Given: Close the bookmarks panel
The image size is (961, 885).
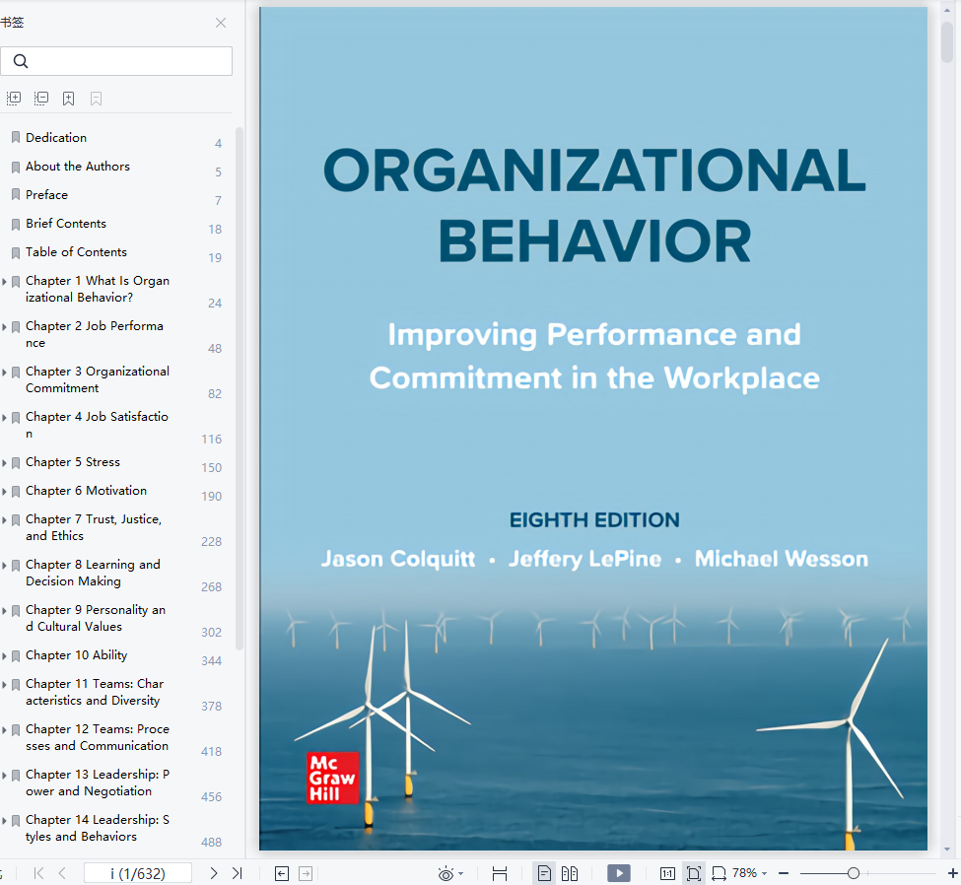Looking at the screenshot, I should point(221,24).
